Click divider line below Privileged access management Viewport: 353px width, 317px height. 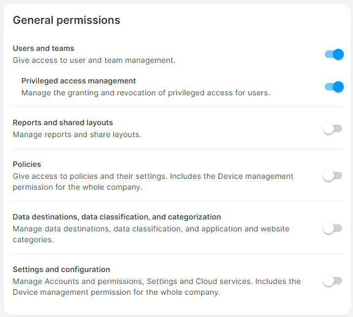tap(177, 107)
